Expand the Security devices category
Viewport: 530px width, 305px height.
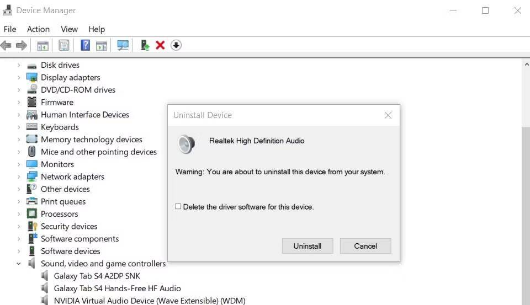(x=19, y=226)
